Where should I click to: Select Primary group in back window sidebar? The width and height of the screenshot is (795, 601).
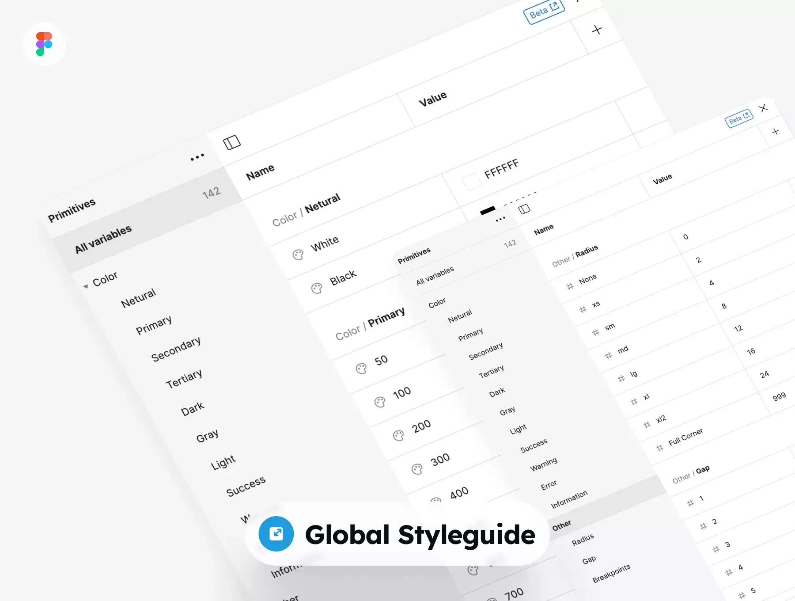[x=154, y=325]
